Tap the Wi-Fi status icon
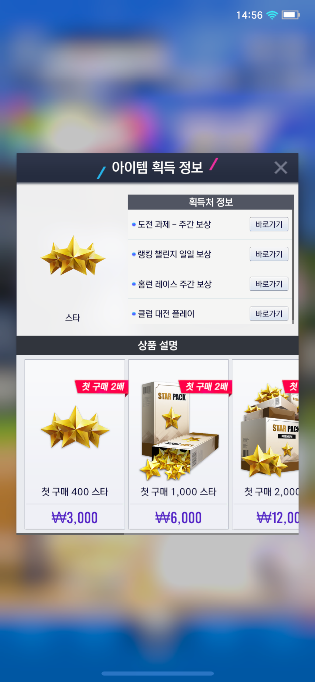This screenshot has height=682, width=315. pos(272,15)
